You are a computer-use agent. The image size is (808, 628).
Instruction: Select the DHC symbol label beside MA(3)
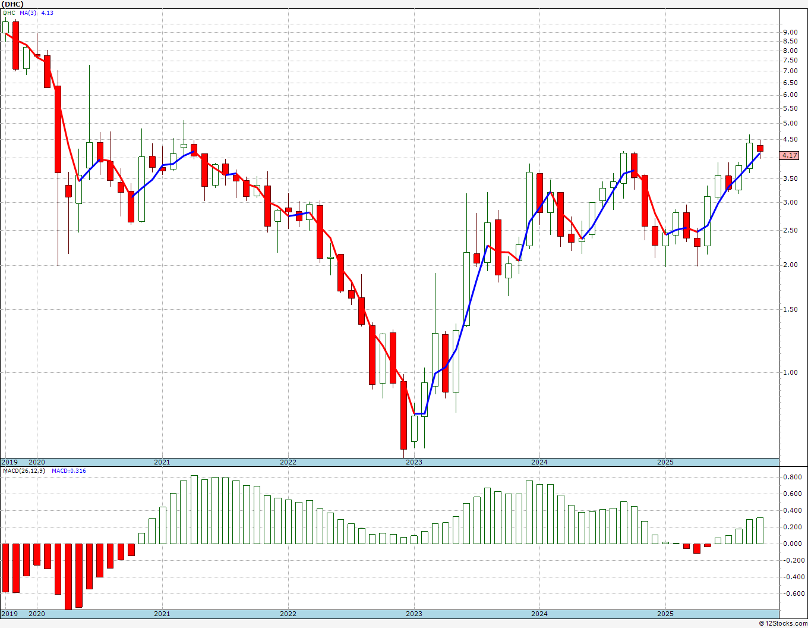tap(9, 12)
